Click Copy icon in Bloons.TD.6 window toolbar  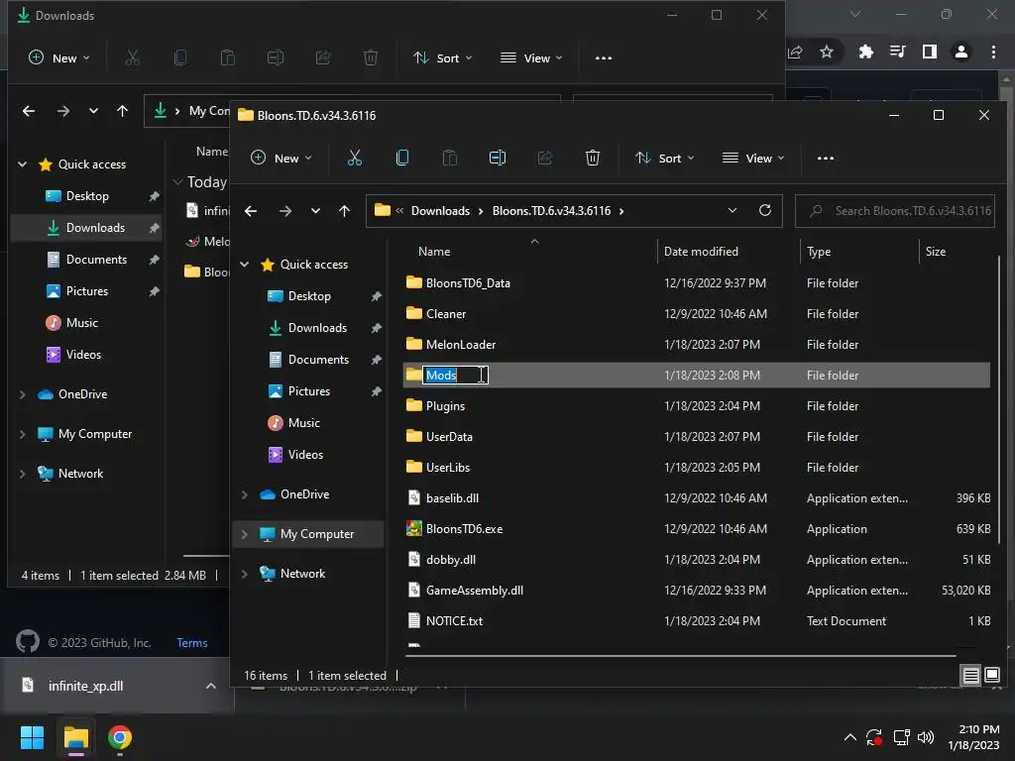coord(402,158)
